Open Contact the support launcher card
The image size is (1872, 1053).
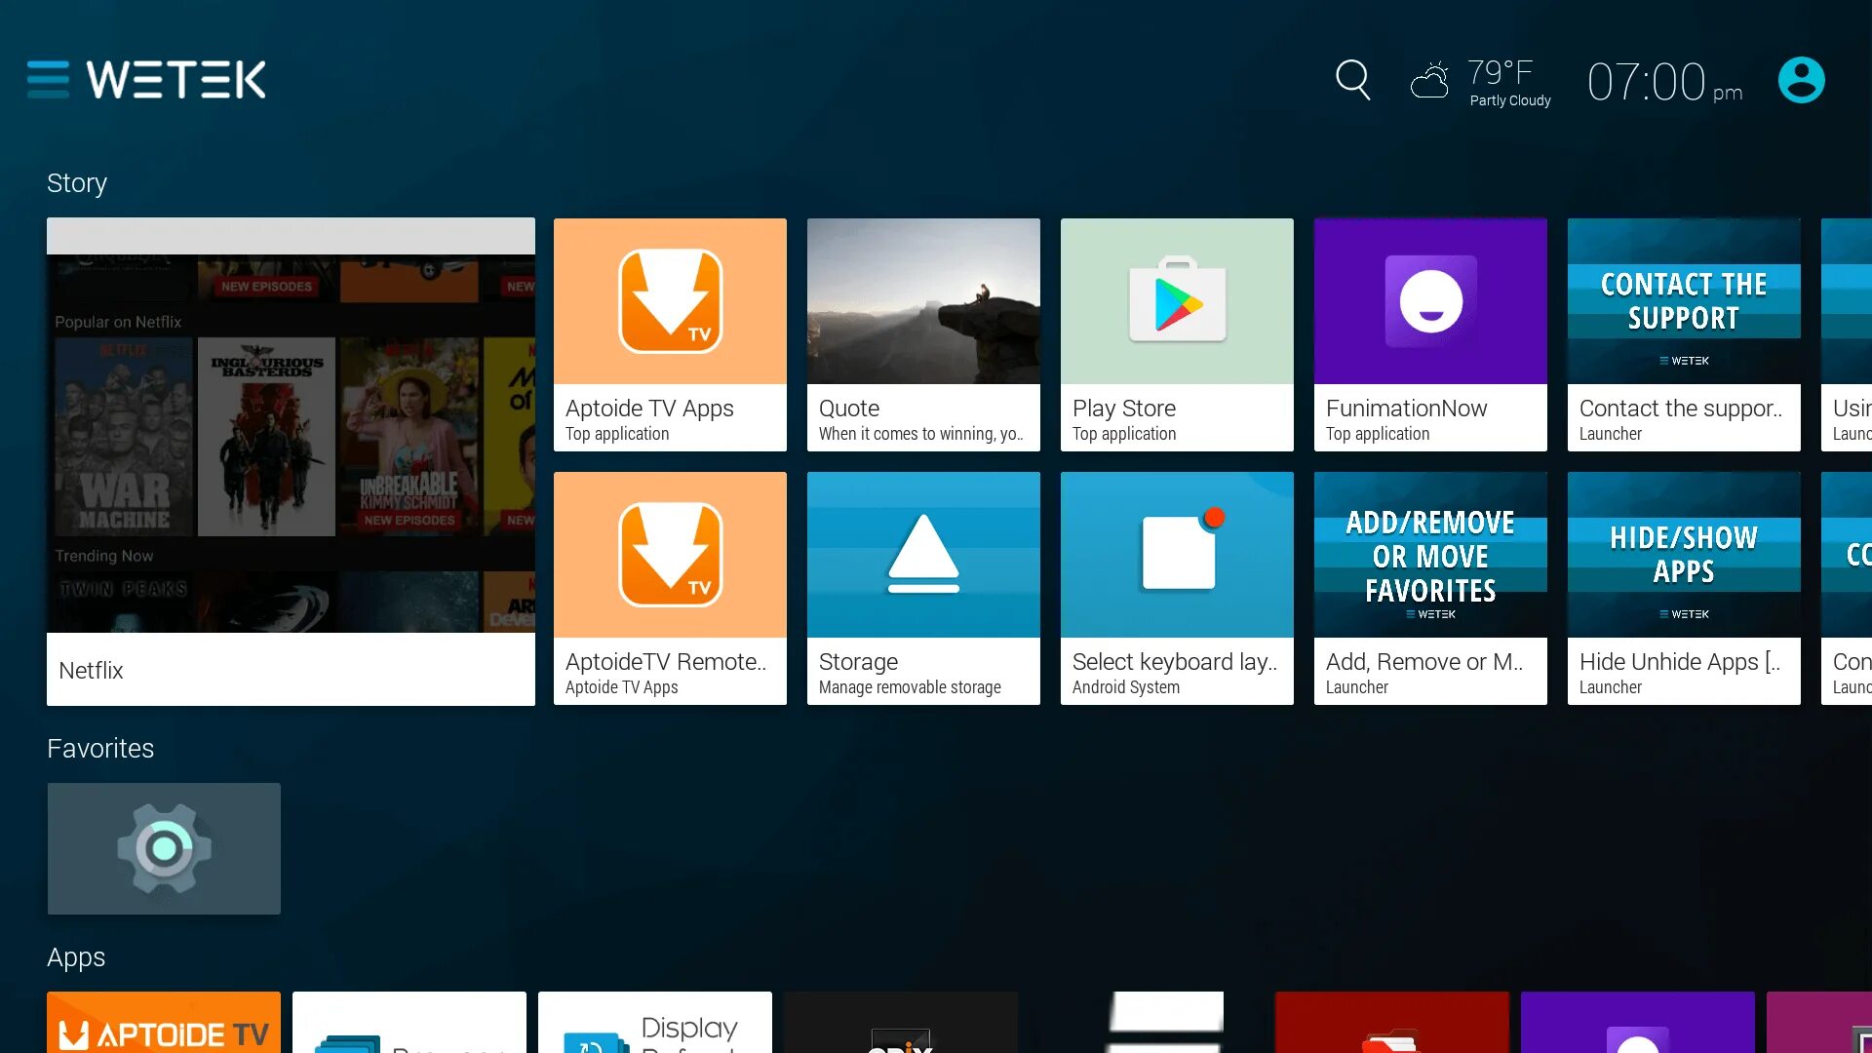(x=1684, y=334)
